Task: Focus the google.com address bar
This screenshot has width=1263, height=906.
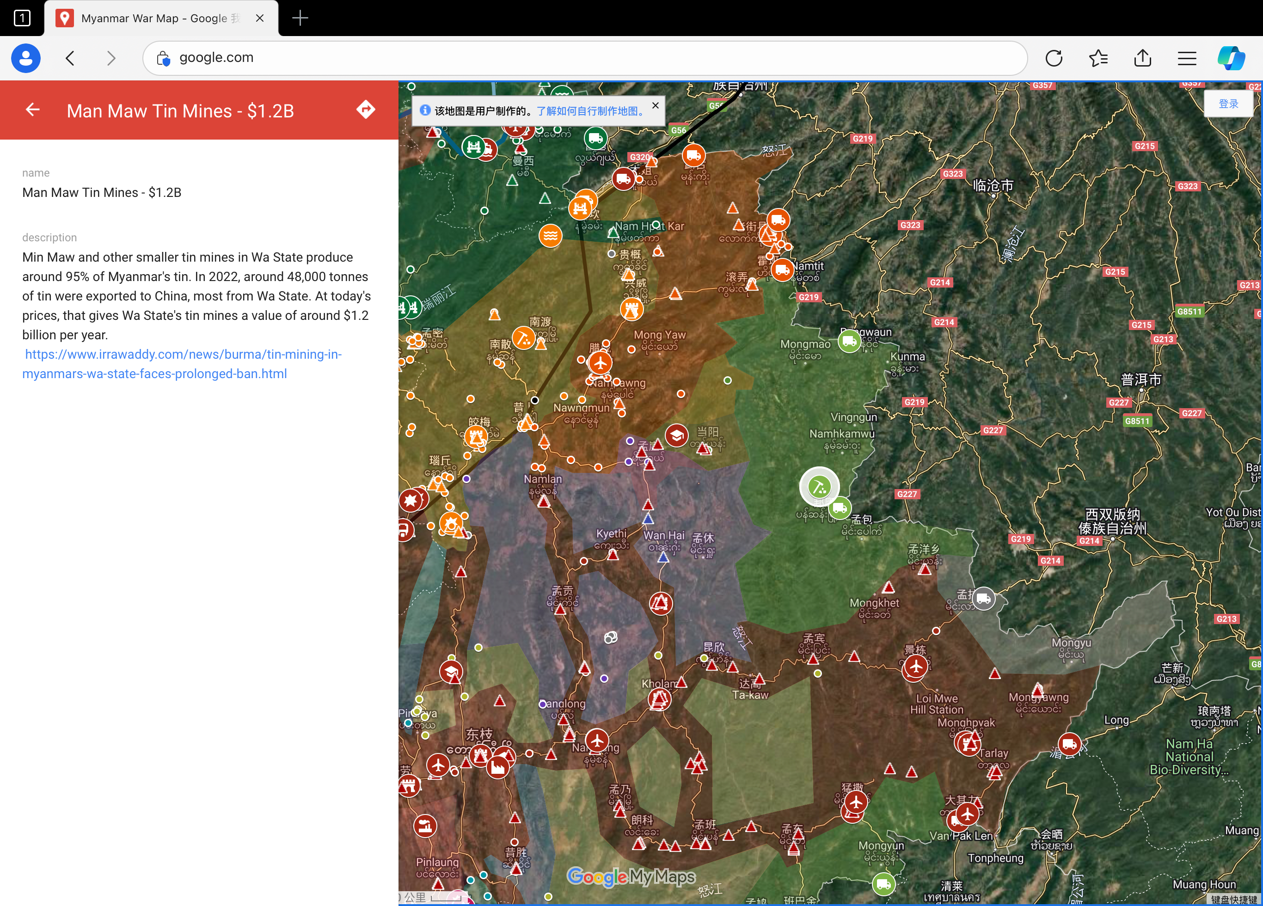Action: tap(585, 58)
